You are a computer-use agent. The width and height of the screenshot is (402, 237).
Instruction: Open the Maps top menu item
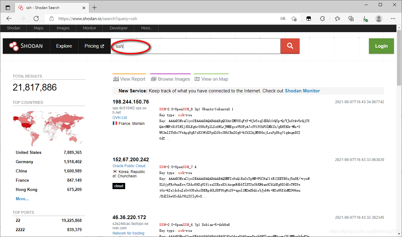[39, 28]
